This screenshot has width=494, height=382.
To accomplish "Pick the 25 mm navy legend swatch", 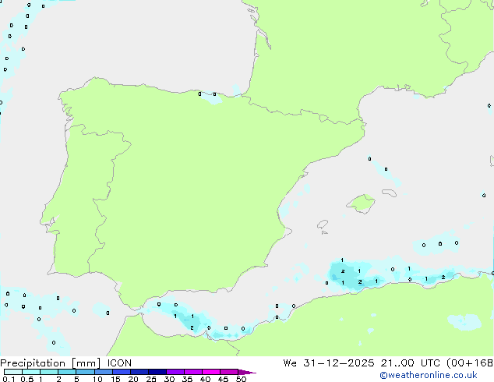I will pyautogui.click(x=157, y=372).
